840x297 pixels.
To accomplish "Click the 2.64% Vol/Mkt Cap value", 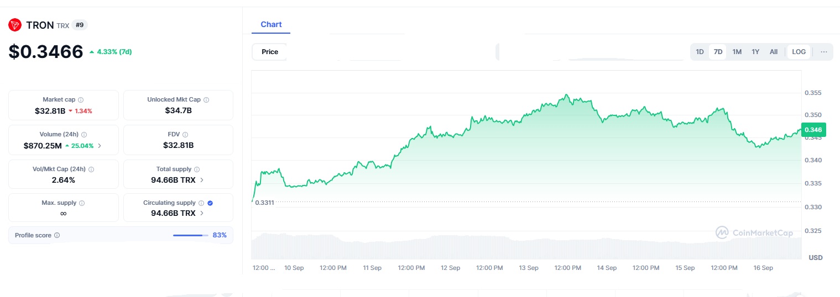I will 64,180.
